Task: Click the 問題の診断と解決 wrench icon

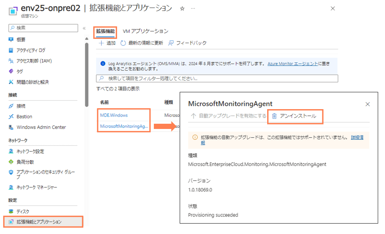Action: point(11,82)
